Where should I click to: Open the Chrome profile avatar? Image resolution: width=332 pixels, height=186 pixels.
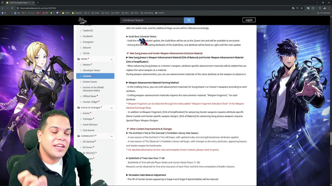(x=324, y=8)
